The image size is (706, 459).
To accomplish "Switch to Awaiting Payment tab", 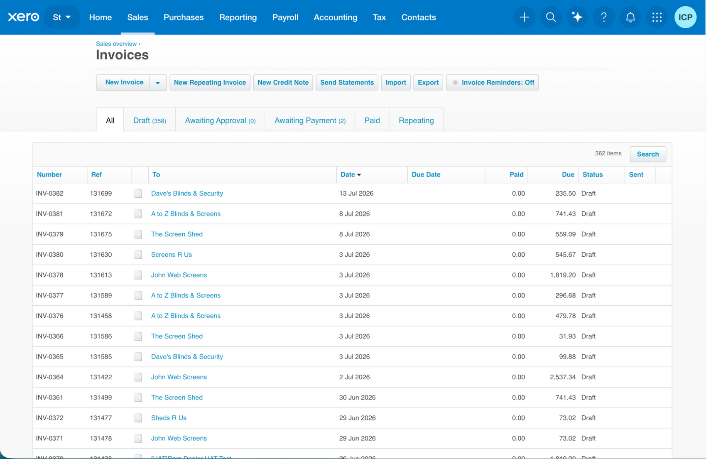I will 310,120.
